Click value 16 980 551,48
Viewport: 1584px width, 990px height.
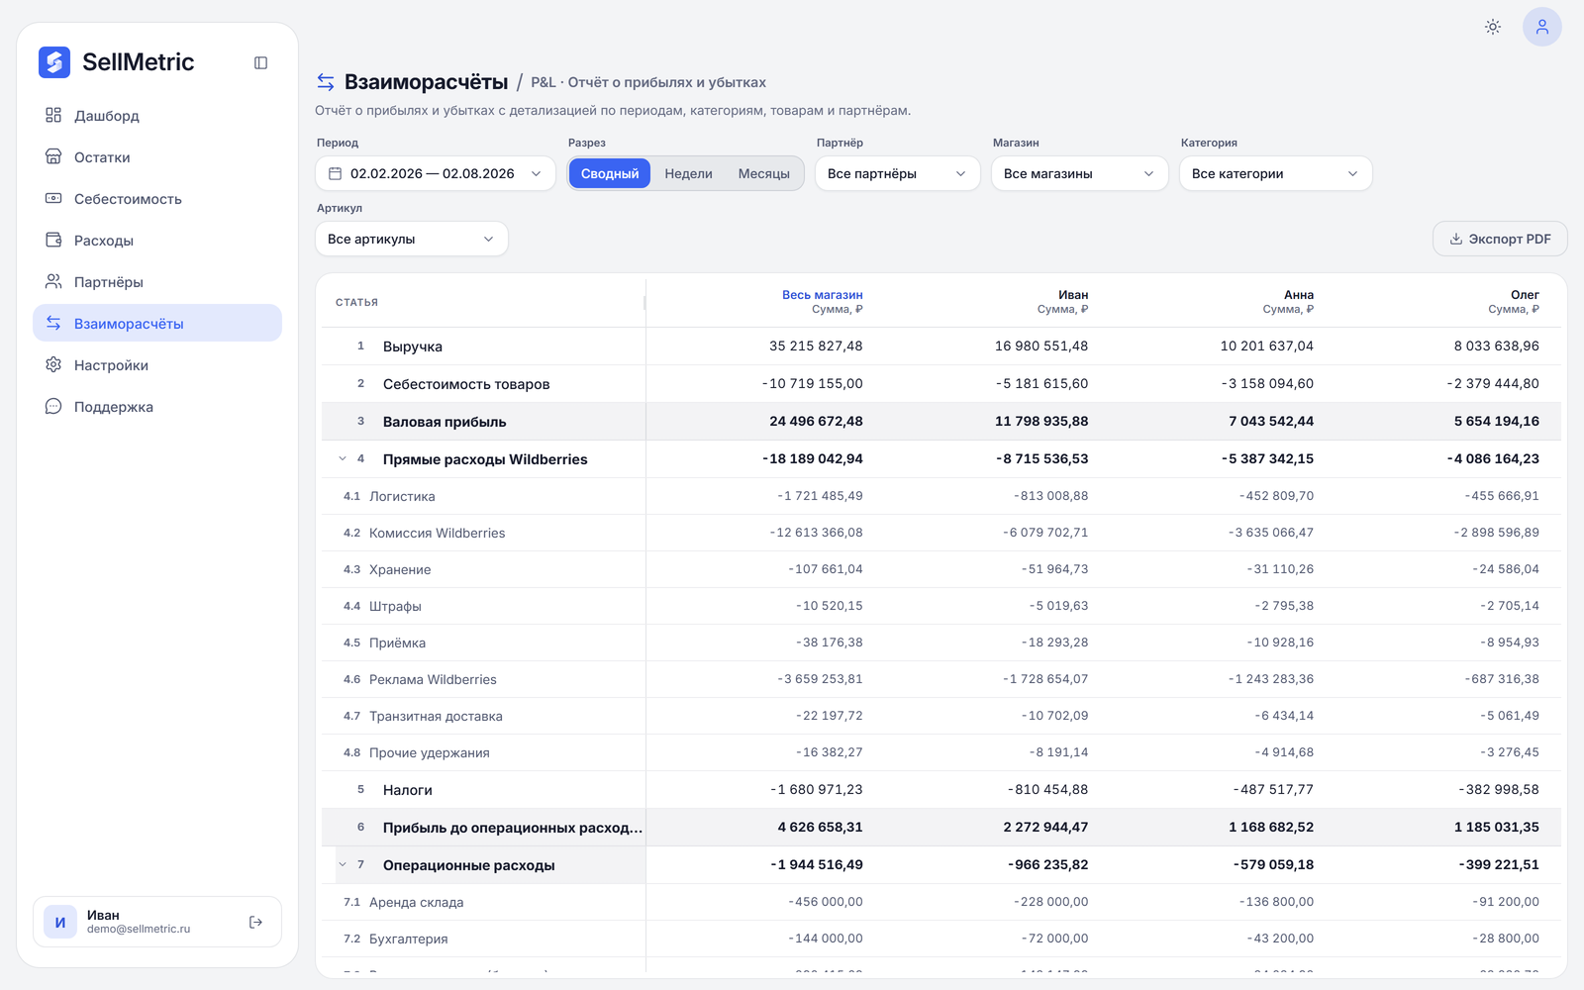click(x=1041, y=346)
